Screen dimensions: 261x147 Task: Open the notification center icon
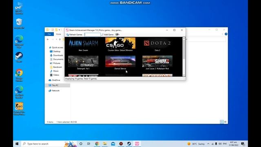243,144
